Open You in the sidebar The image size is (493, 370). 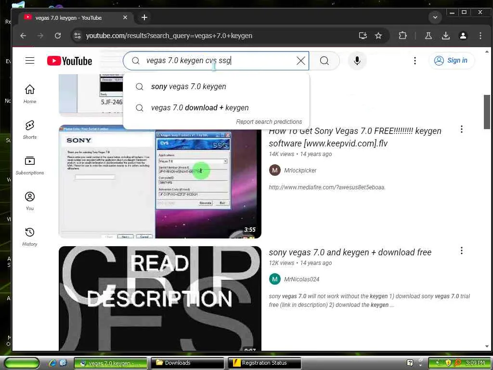pos(30,201)
